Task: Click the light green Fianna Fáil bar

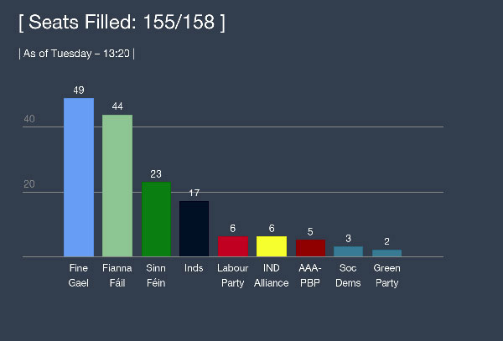Action: pyautogui.click(x=117, y=185)
